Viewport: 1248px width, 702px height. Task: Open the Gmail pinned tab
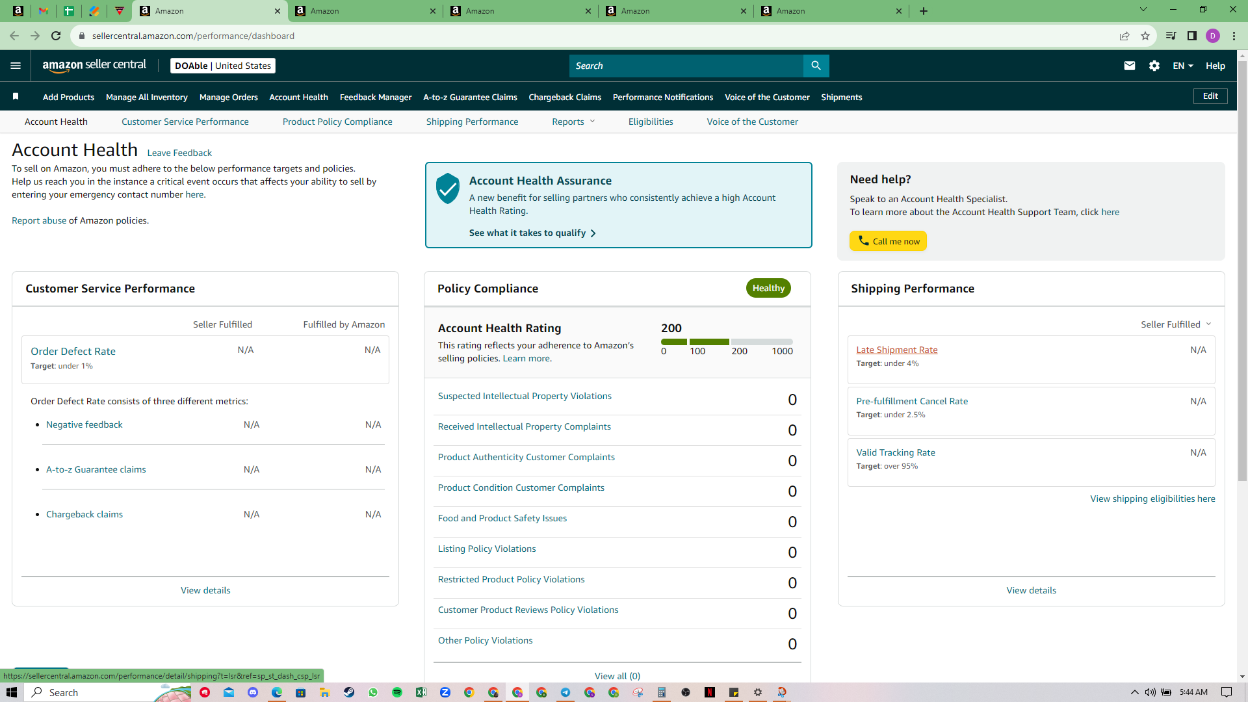43,11
